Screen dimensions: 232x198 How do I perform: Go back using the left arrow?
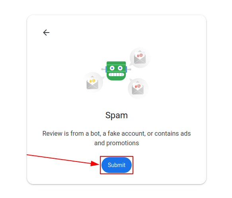click(x=46, y=33)
